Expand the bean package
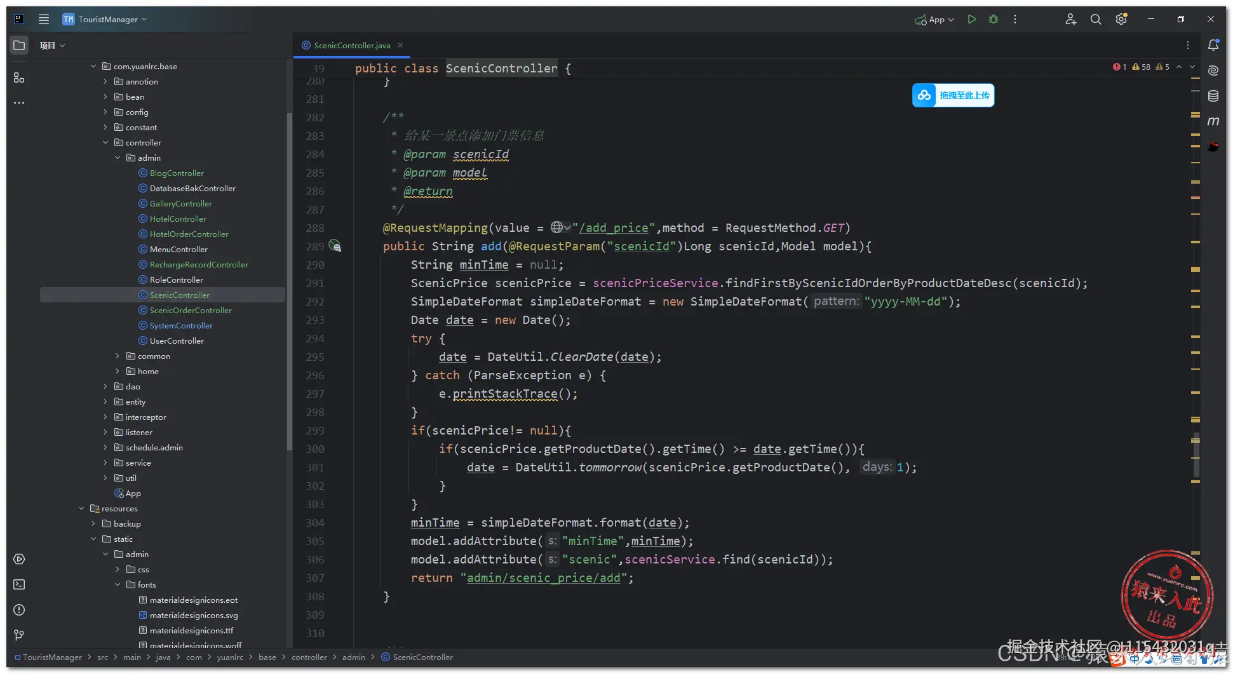The height and width of the screenshot is (674, 1233). (105, 97)
